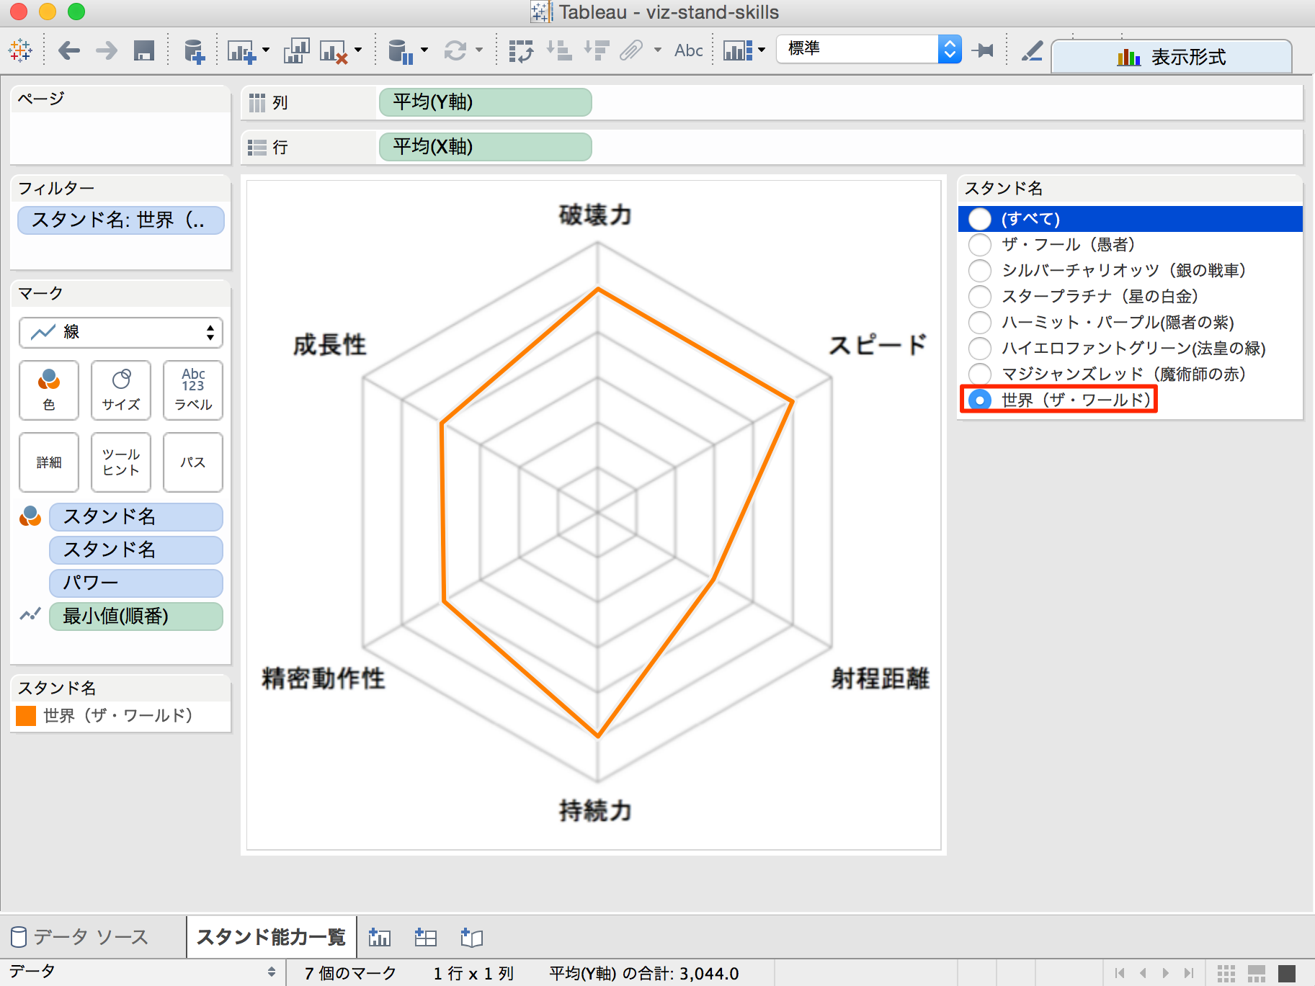Screen dimensions: 1315x986
Task: Click the 平均(Y軸) pill on columns
Action: (x=485, y=102)
